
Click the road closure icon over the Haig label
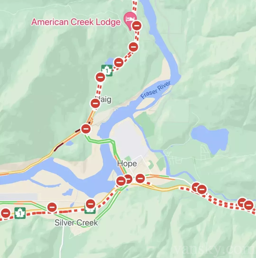95,103
